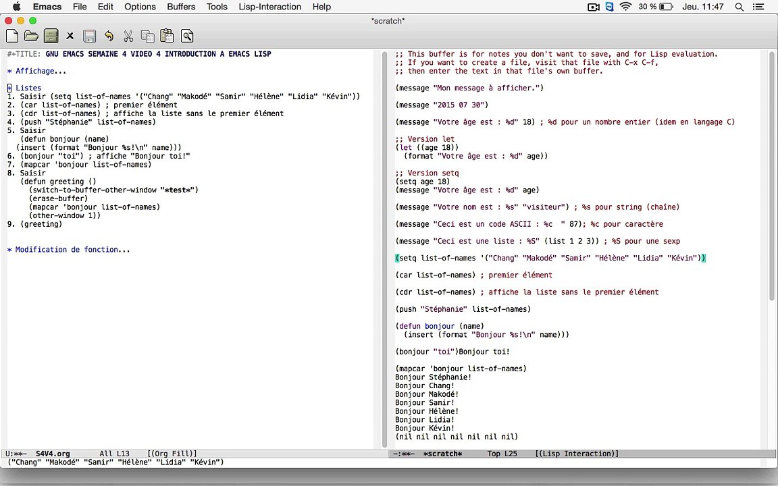Click the TeamViewer menu bar icon
Image resolution: width=778 pixels, height=486 pixels.
pos(609,7)
